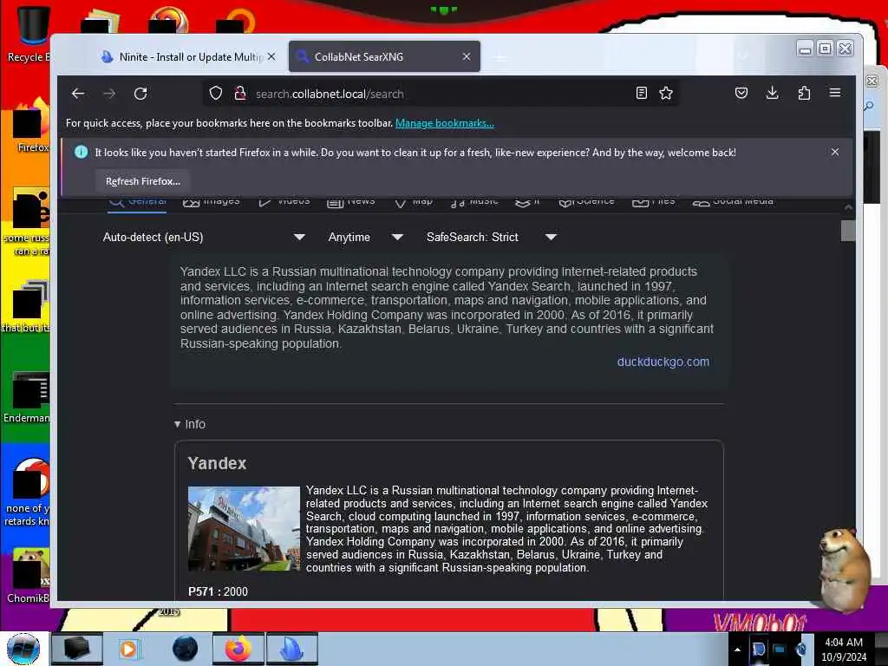Close the Ninite tab
This screenshot has width=888, height=666.
click(271, 56)
